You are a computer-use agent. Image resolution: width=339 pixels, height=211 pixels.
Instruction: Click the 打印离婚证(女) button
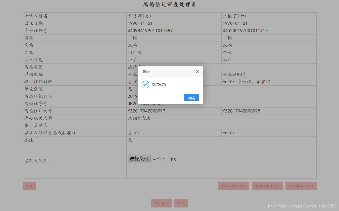click(x=301, y=186)
